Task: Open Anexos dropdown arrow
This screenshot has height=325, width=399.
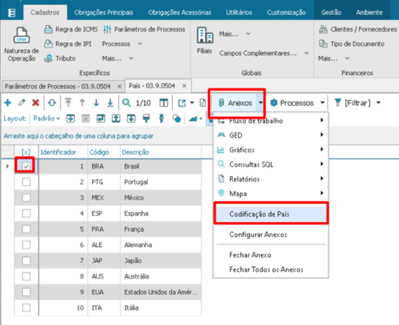Action: pyautogui.click(x=260, y=103)
